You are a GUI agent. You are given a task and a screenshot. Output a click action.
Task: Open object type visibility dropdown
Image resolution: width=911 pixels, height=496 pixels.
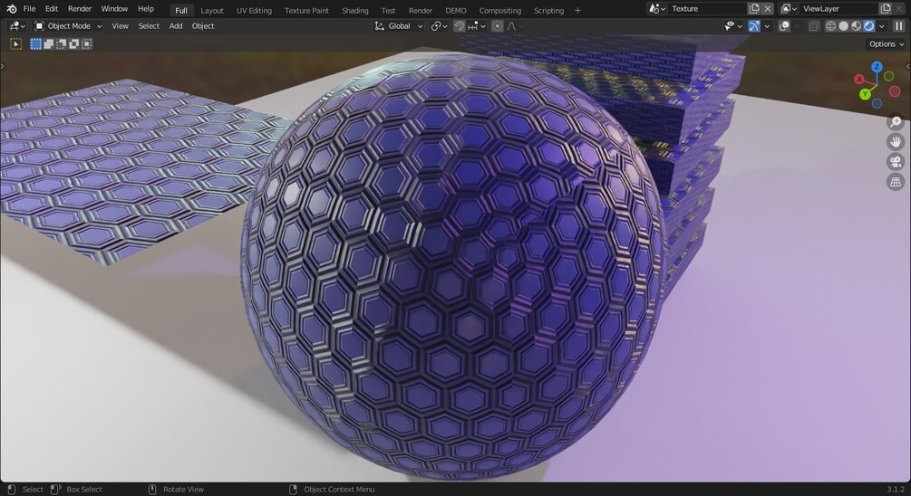click(732, 26)
